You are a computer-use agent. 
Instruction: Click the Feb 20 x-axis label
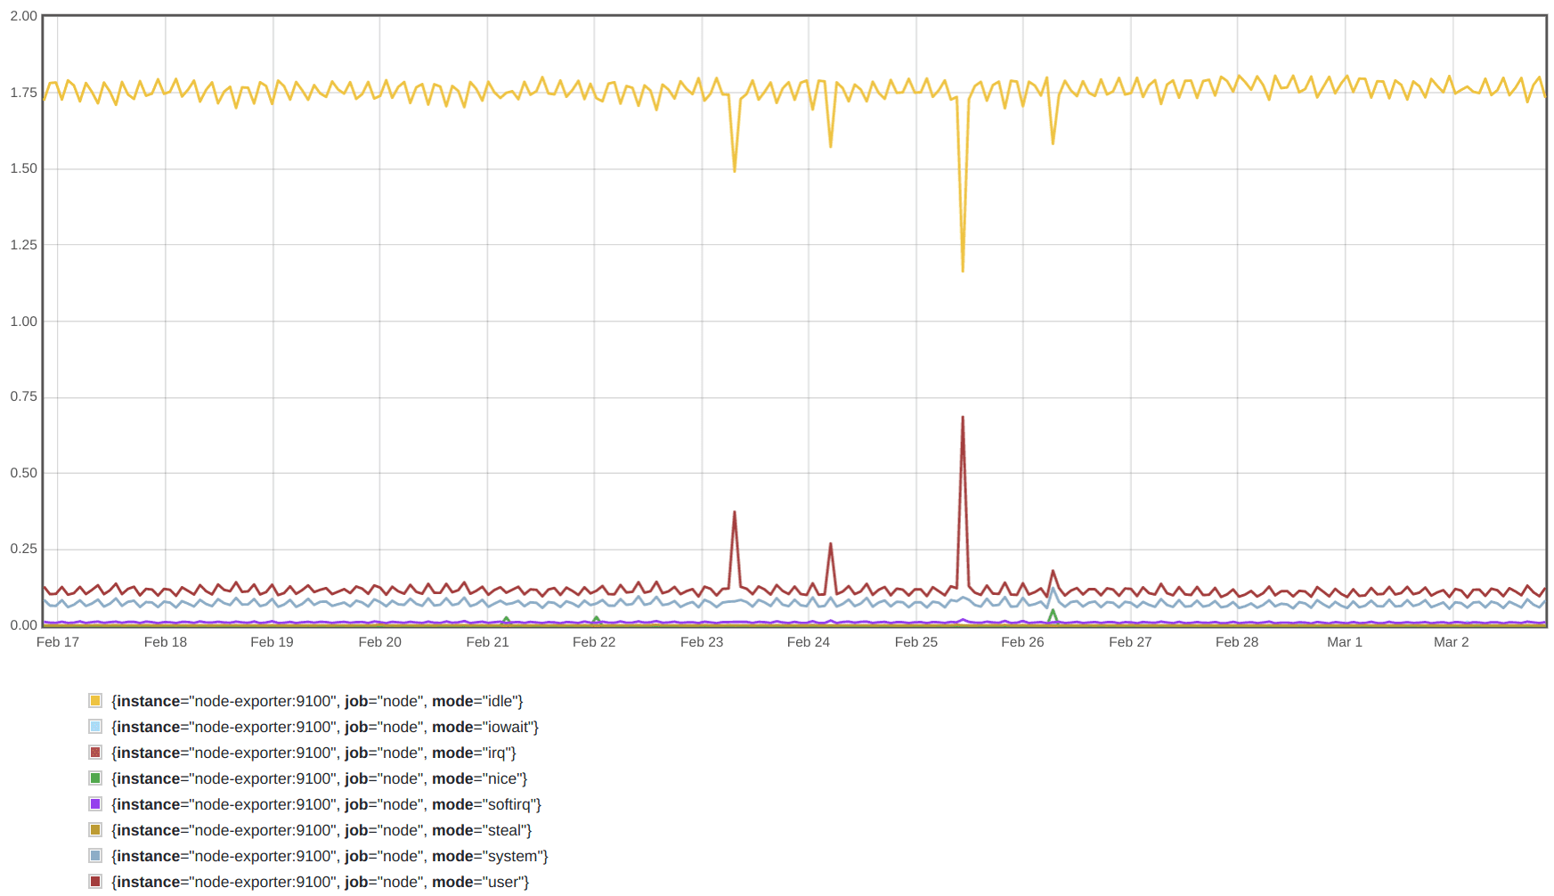click(x=380, y=642)
